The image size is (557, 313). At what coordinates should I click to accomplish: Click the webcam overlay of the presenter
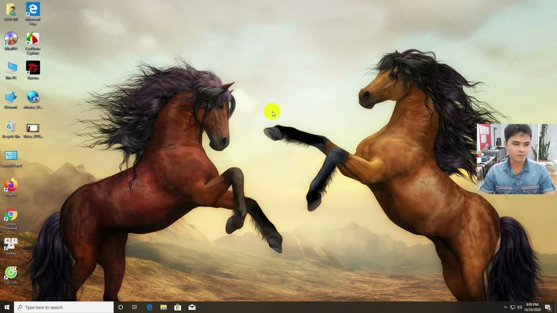click(517, 159)
